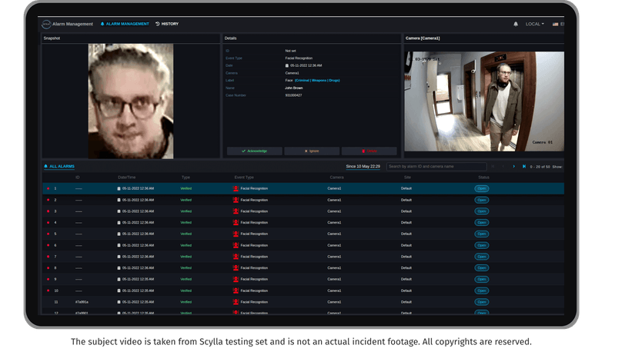Click Open status button for alarm 3
This screenshot has width=625, height=355.
482,211
